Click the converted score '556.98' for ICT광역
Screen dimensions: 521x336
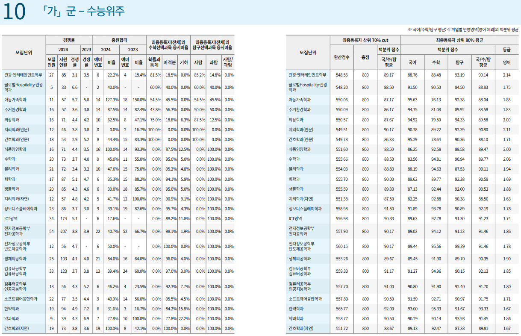click(341, 218)
